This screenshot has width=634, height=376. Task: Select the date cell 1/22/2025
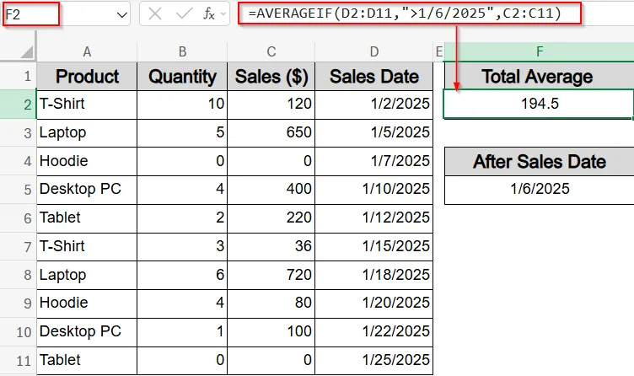click(374, 332)
